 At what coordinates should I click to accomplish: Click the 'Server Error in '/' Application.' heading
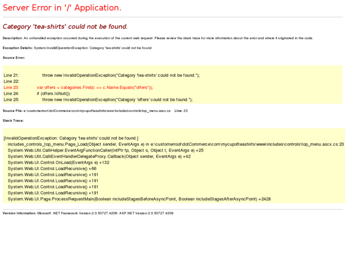click(62, 8)
